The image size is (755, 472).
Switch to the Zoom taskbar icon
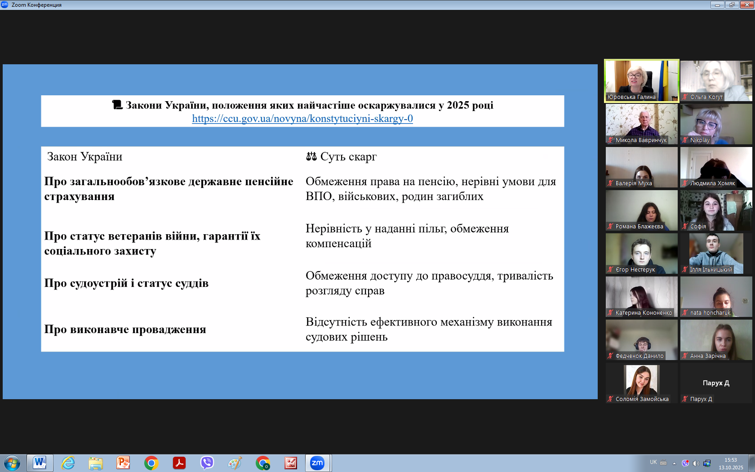[317, 463]
